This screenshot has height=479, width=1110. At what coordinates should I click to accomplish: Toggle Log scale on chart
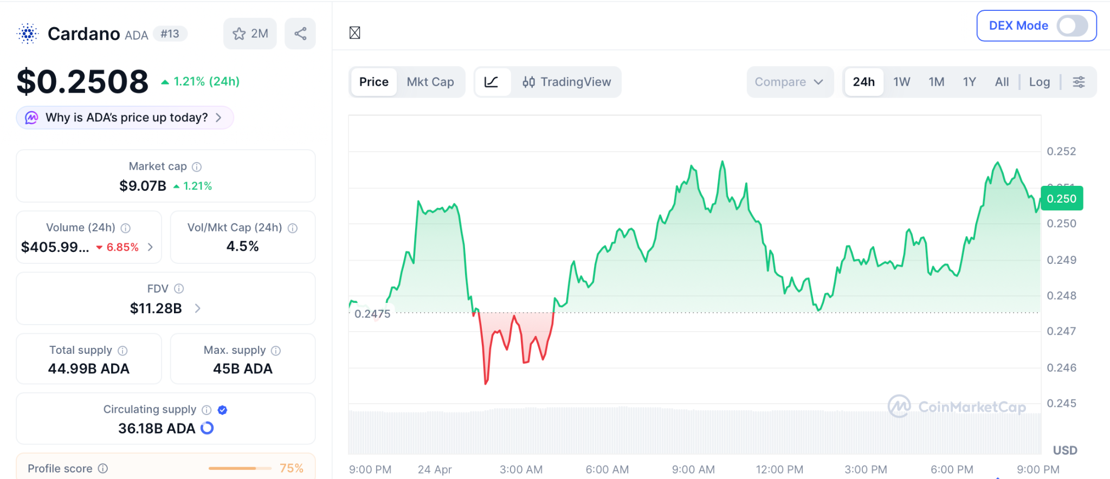click(x=1039, y=82)
